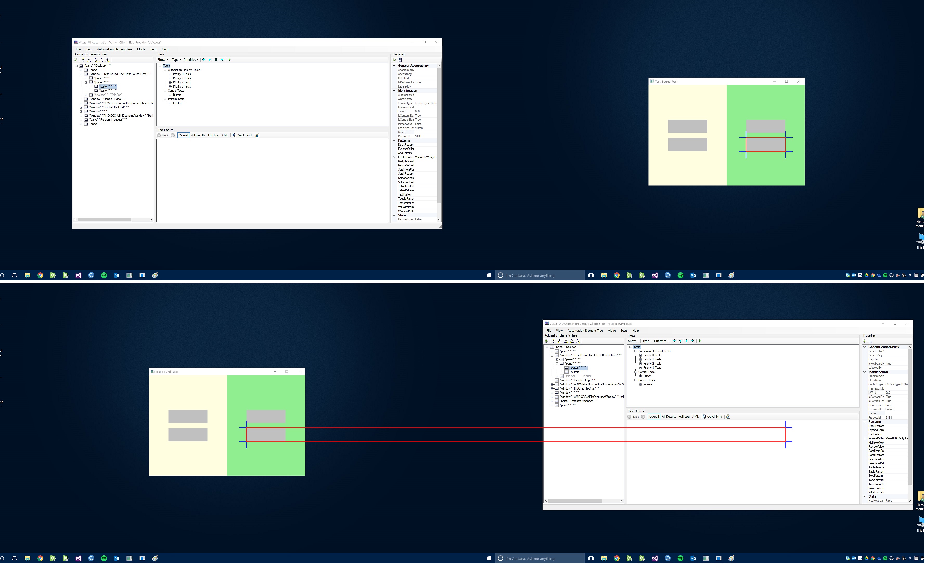
Task: Expand Priority 0 Tests in upper Verify window
Action: point(170,74)
